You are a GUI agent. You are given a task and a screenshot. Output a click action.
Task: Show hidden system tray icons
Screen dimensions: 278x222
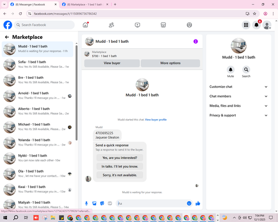(x=234, y=218)
